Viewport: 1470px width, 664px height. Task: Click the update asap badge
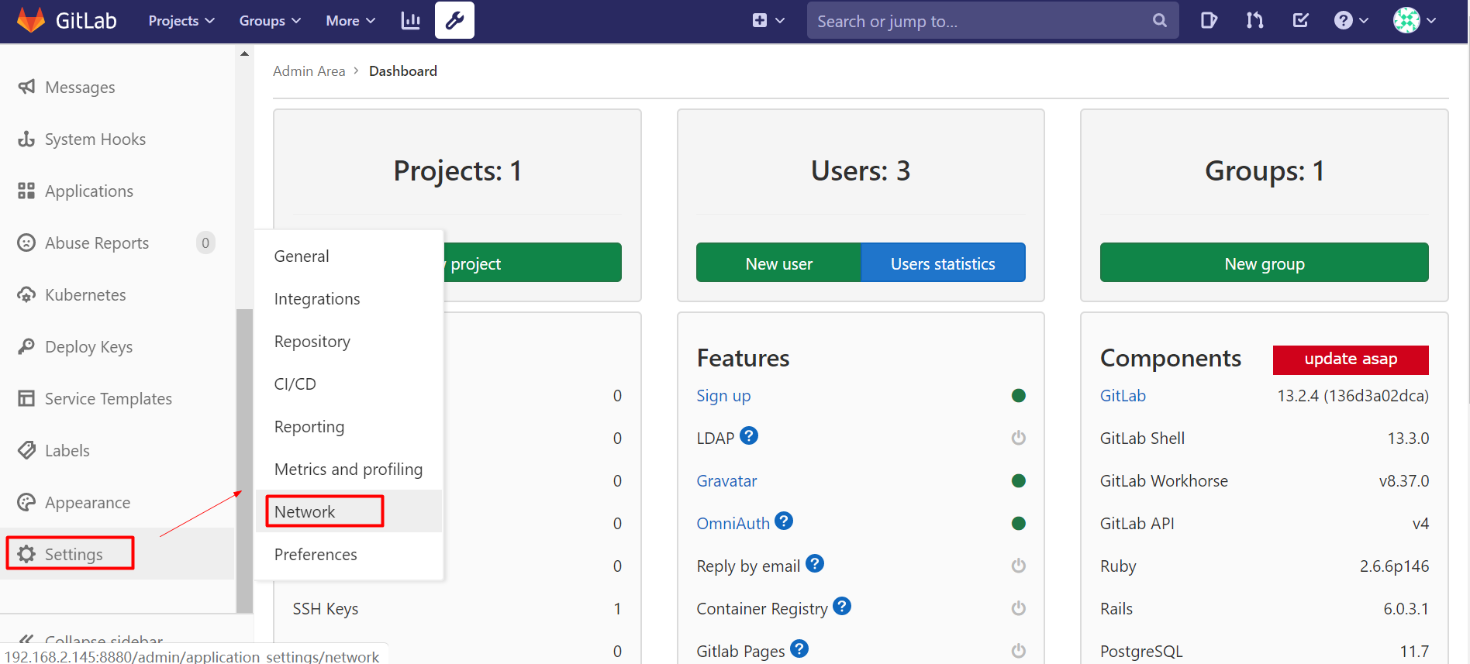coord(1351,360)
